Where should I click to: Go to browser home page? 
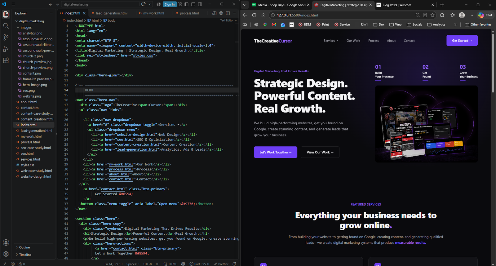263,15
